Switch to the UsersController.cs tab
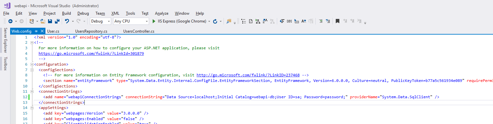This screenshot has width=493, height=124. (139, 31)
